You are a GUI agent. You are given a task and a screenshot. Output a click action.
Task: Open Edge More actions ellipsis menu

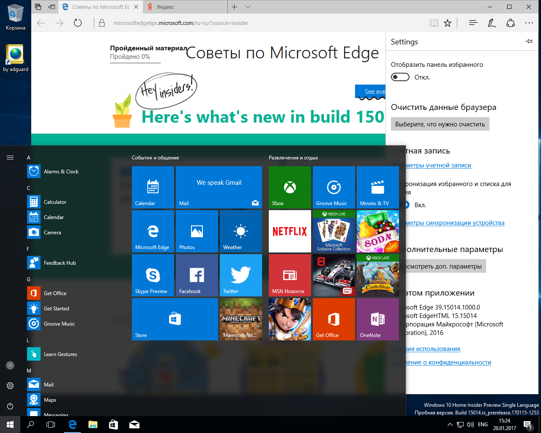(x=529, y=23)
